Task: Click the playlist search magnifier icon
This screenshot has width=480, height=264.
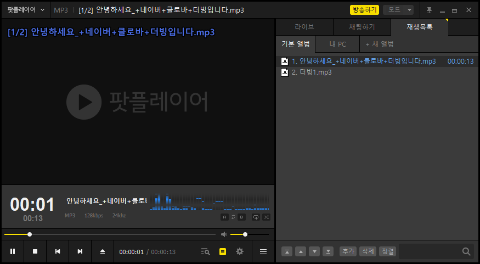Action: point(466,251)
